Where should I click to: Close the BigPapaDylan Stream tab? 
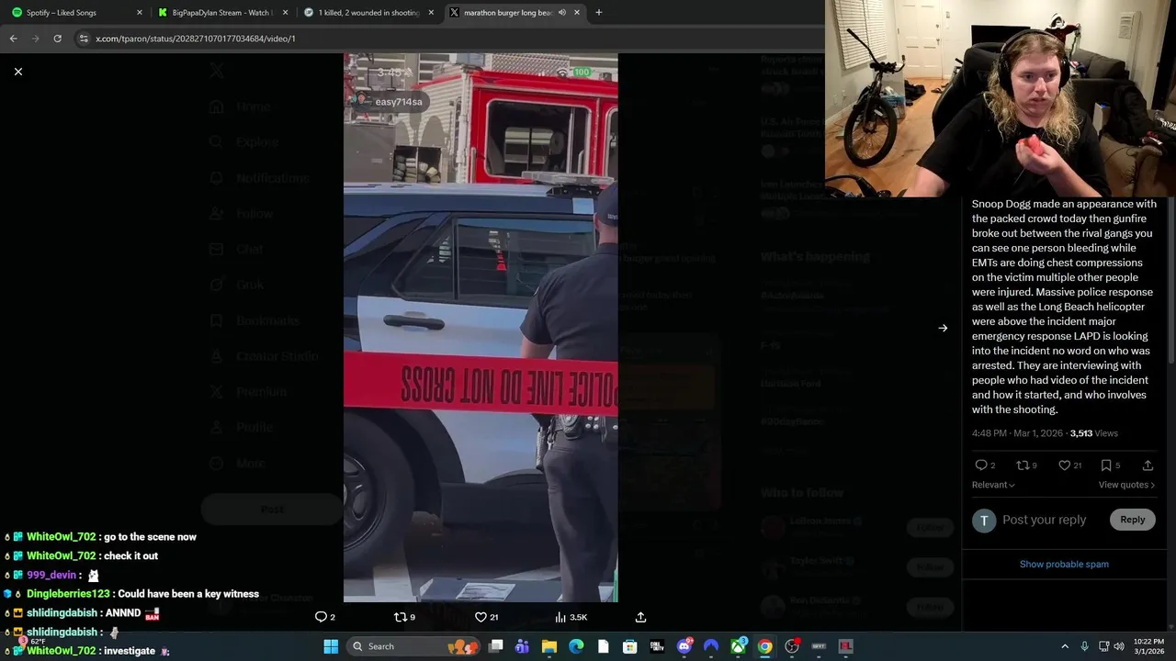[x=286, y=13]
